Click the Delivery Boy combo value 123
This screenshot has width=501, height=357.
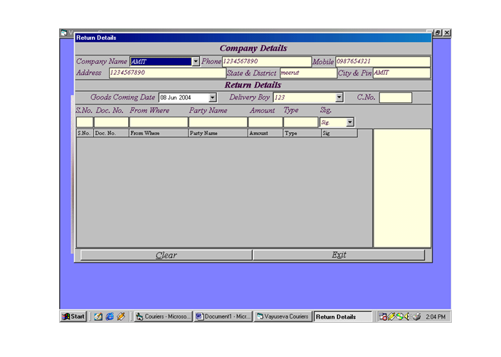pos(280,97)
